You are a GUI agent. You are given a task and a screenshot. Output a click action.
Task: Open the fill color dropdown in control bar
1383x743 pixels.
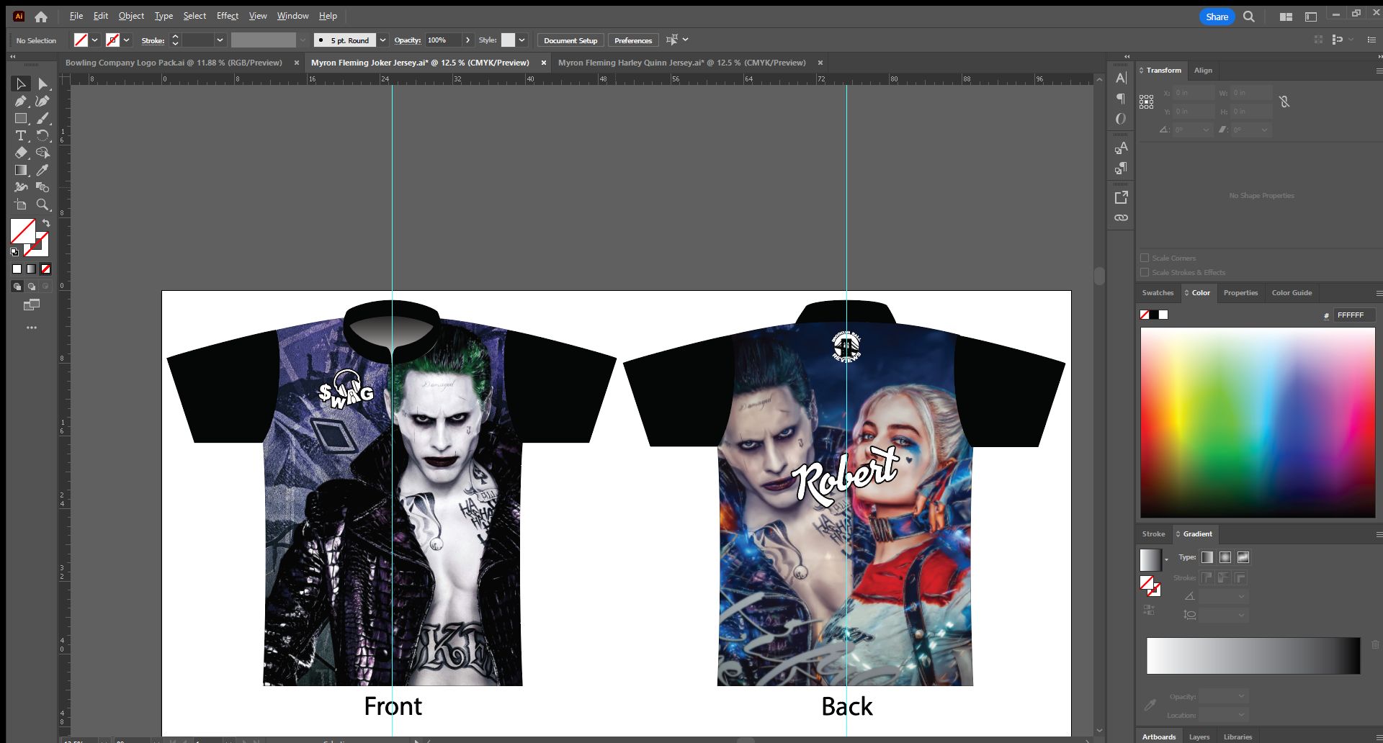click(x=94, y=40)
